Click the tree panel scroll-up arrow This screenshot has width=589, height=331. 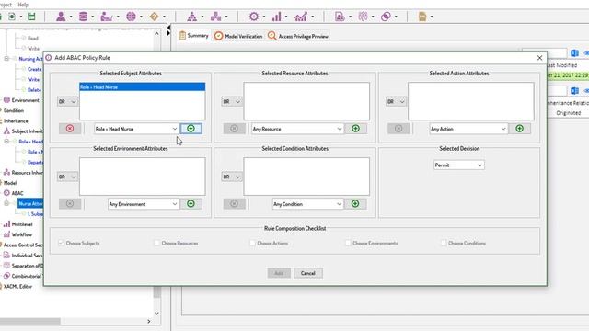pos(157,33)
